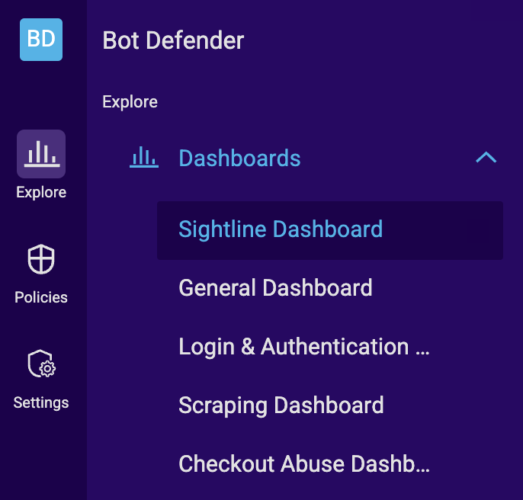Select the Dashboards menu heading
The width and height of the screenshot is (523, 500).
pyautogui.click(x=239, y=158)
